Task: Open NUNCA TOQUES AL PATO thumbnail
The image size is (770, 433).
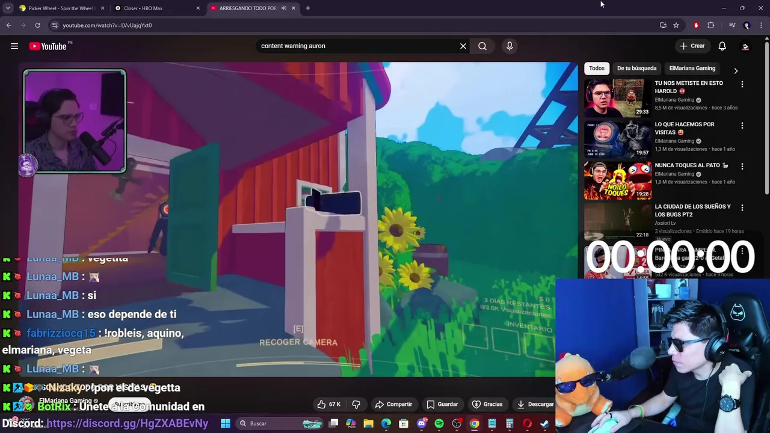Action: (x=617, y=180)
